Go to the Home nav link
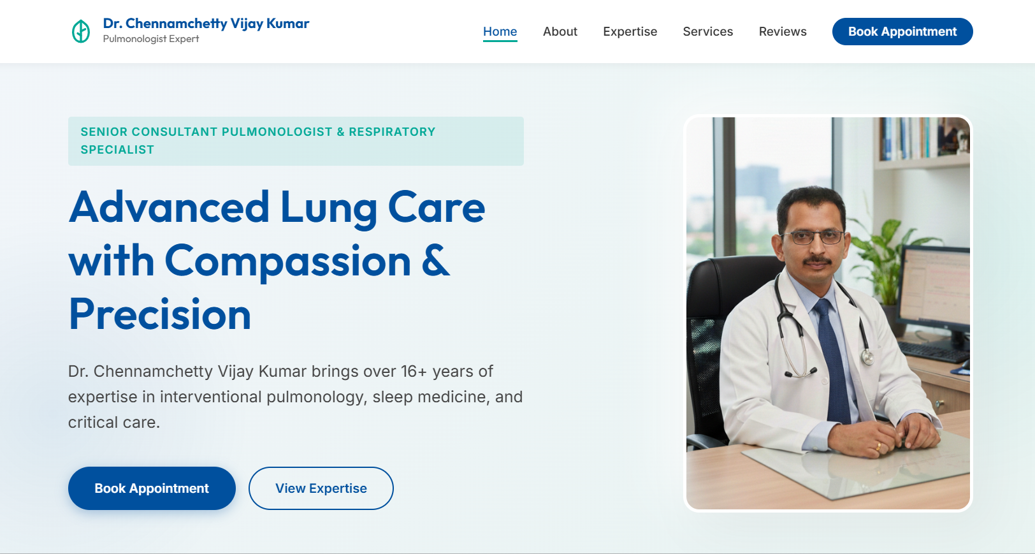The height and width of the screenshot is (554, 1035). (500, 31)
